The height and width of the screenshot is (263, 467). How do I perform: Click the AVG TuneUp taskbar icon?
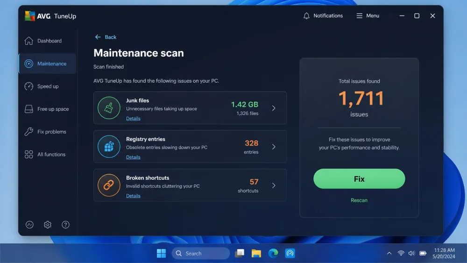coord(290,254)
